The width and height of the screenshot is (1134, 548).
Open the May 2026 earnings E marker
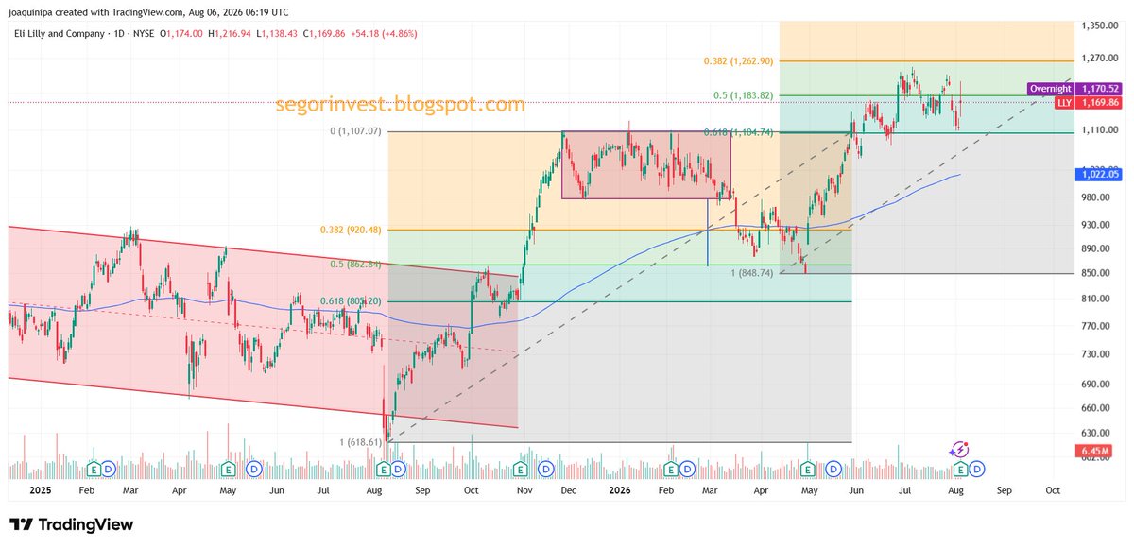pos(808,469)
